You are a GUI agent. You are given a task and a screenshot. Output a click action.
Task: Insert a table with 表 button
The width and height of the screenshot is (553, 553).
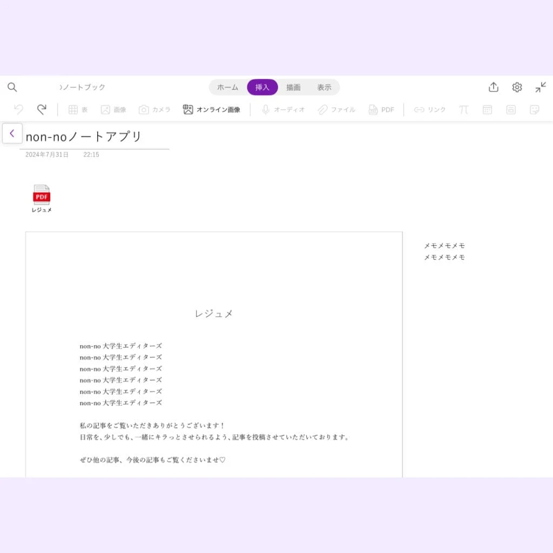coord(78,110)
